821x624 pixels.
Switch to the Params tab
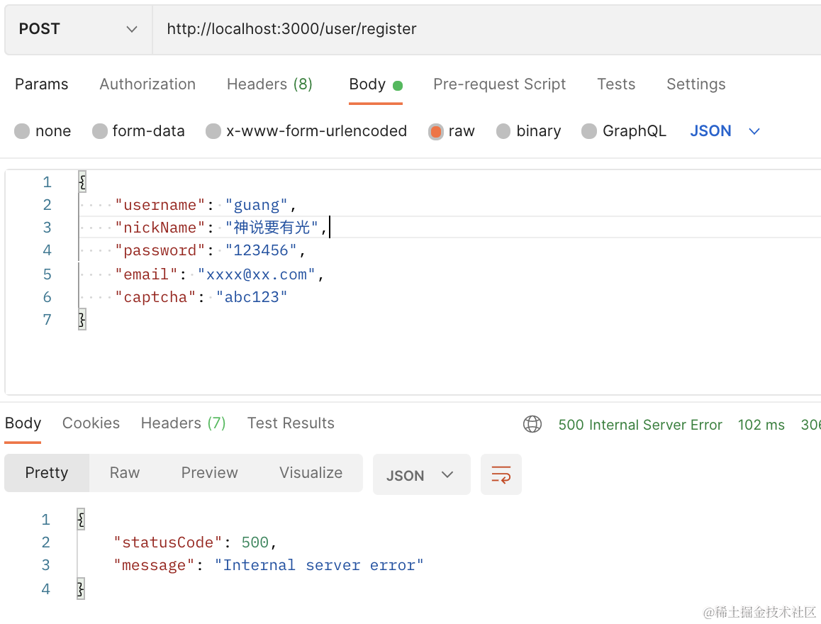click(42, 84)
